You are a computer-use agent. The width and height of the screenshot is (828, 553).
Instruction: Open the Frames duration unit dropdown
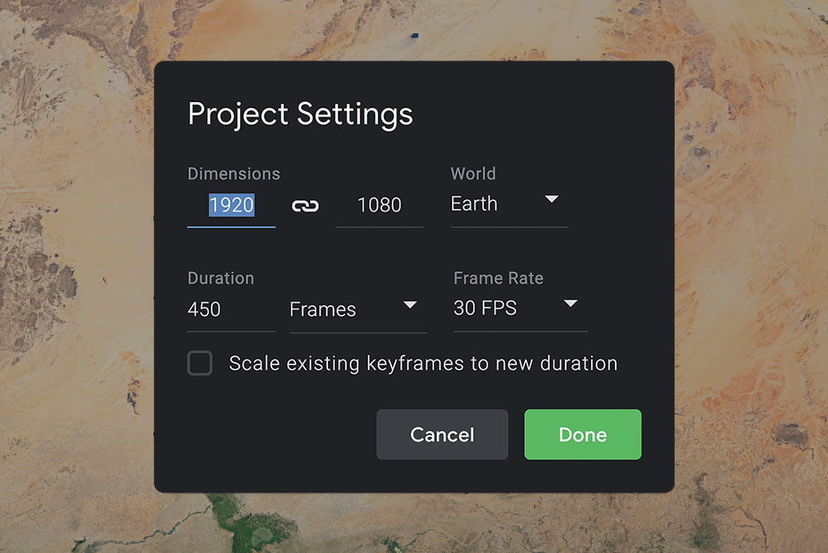click(x=356, y=309)
